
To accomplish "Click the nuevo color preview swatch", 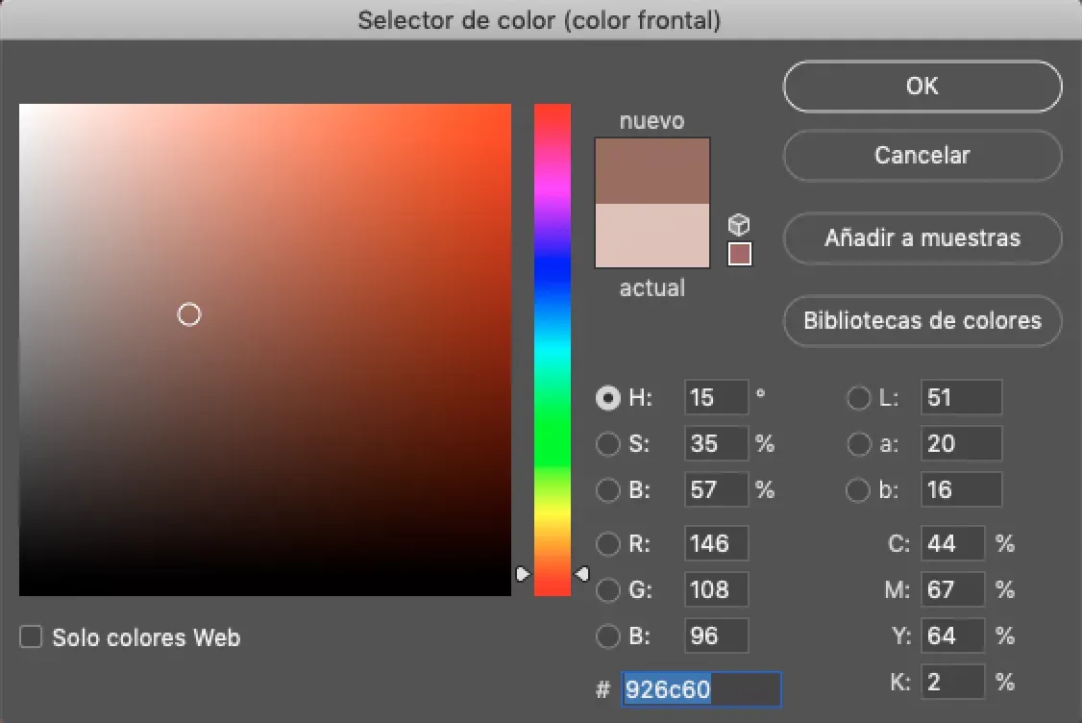I will click(x=652, y=170).
